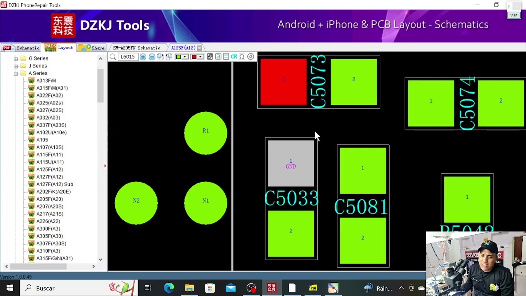Viewport: 526px width, 296px height.
Task: Open the Windows Start menu
Action: click(10, 288)
